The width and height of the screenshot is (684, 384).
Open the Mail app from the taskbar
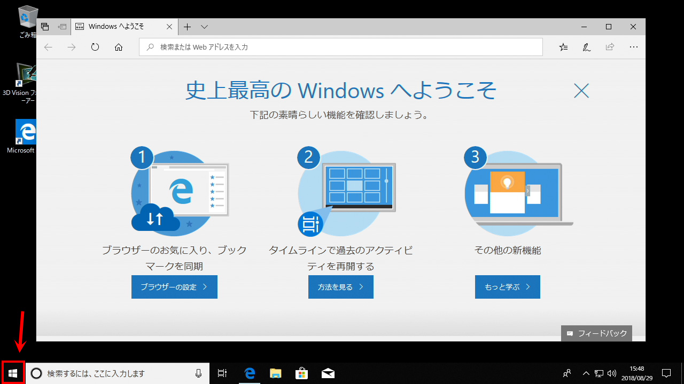pos(328,373)
